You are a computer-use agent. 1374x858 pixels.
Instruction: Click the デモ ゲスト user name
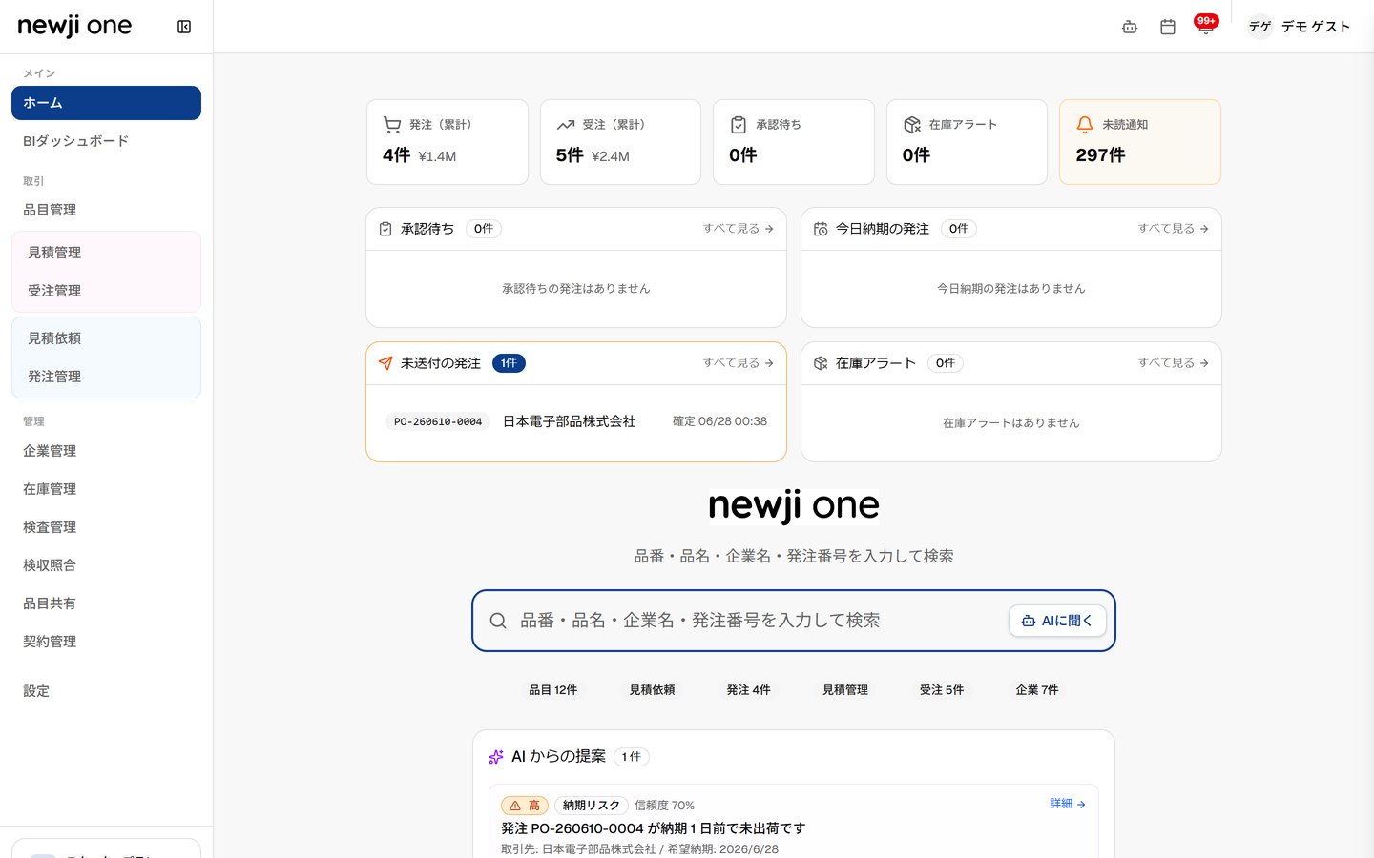click(1316, 27)
